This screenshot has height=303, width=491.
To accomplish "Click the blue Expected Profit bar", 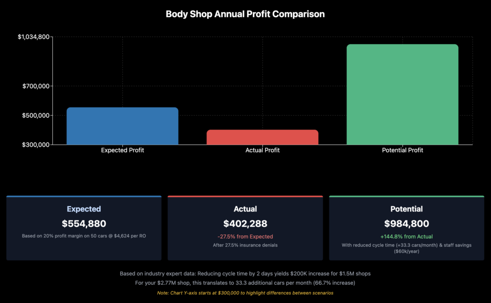I will [x=122, y=126].
